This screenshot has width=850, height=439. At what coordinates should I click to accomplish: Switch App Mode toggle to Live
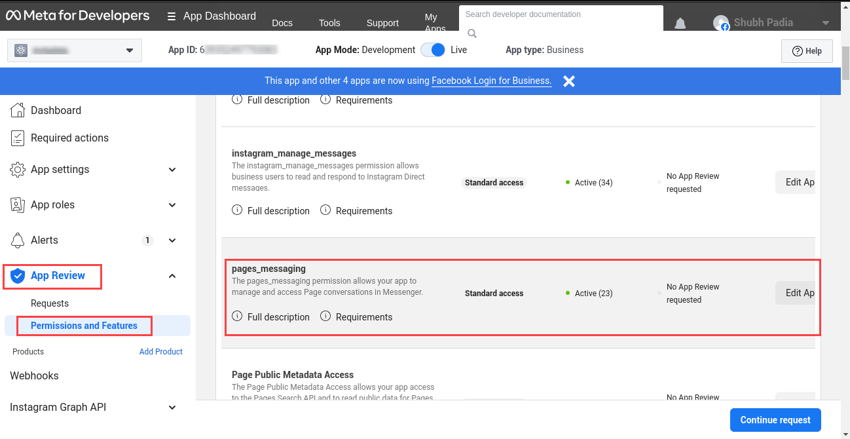433,49
